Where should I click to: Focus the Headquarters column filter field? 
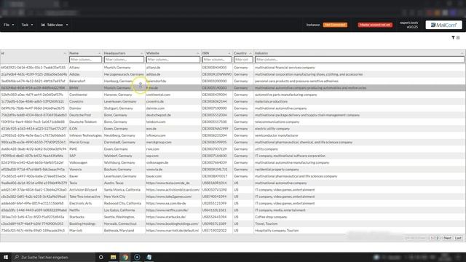tap(124, 60)
